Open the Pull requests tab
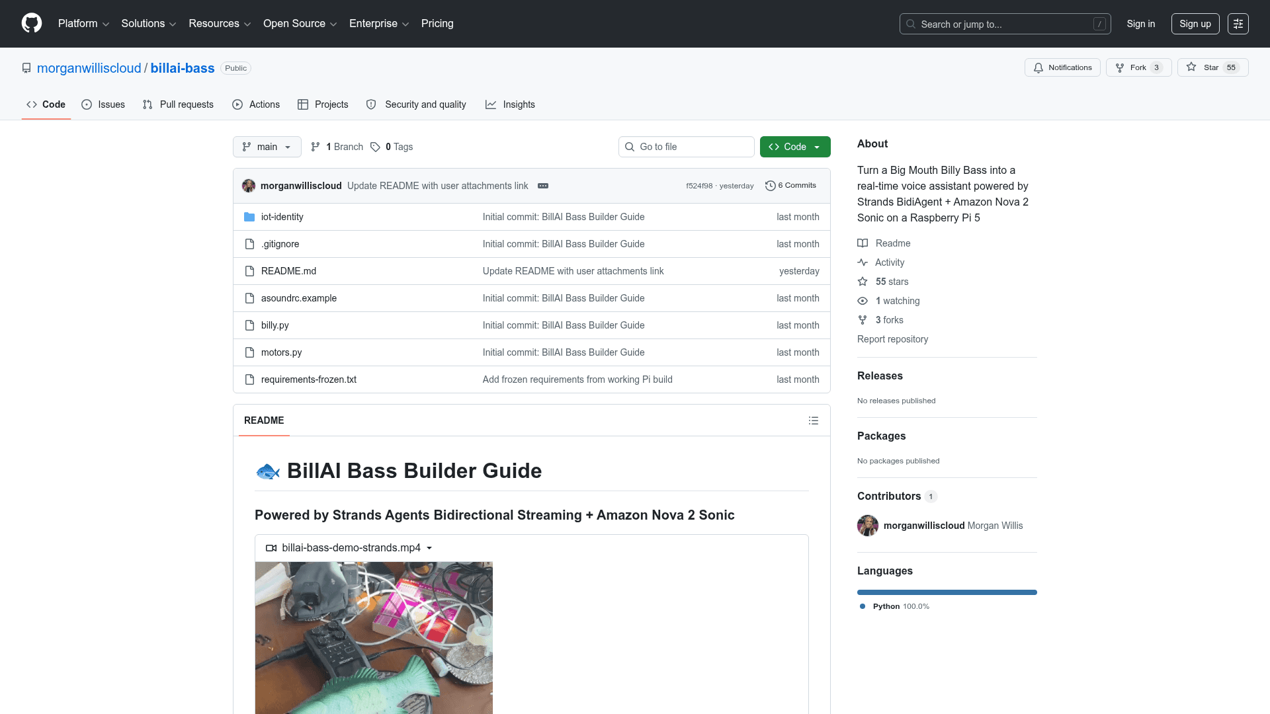Viewport: 1270px width, 714px height. point(178,104)
